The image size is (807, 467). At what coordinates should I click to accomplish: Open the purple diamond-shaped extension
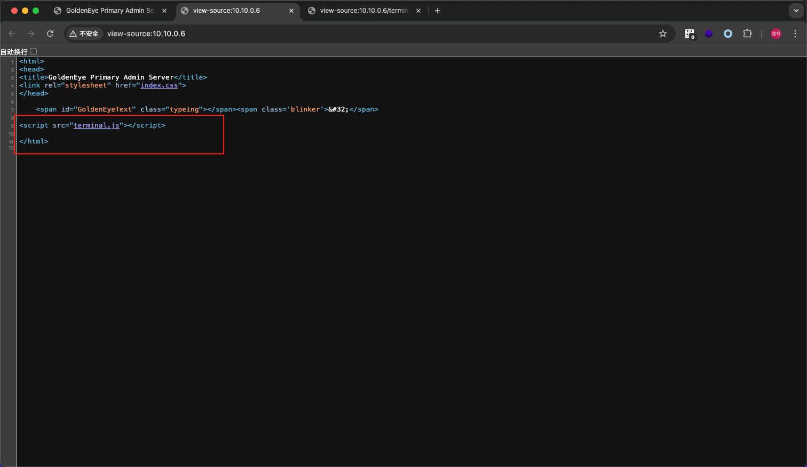pyautogui.click(x=709, y=34)
